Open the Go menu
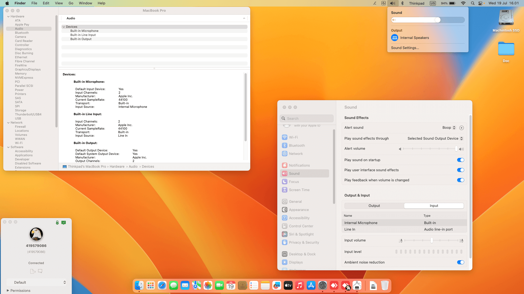Image resolution: width=524 pixels, height=294 pixels. tap(71, 3)
